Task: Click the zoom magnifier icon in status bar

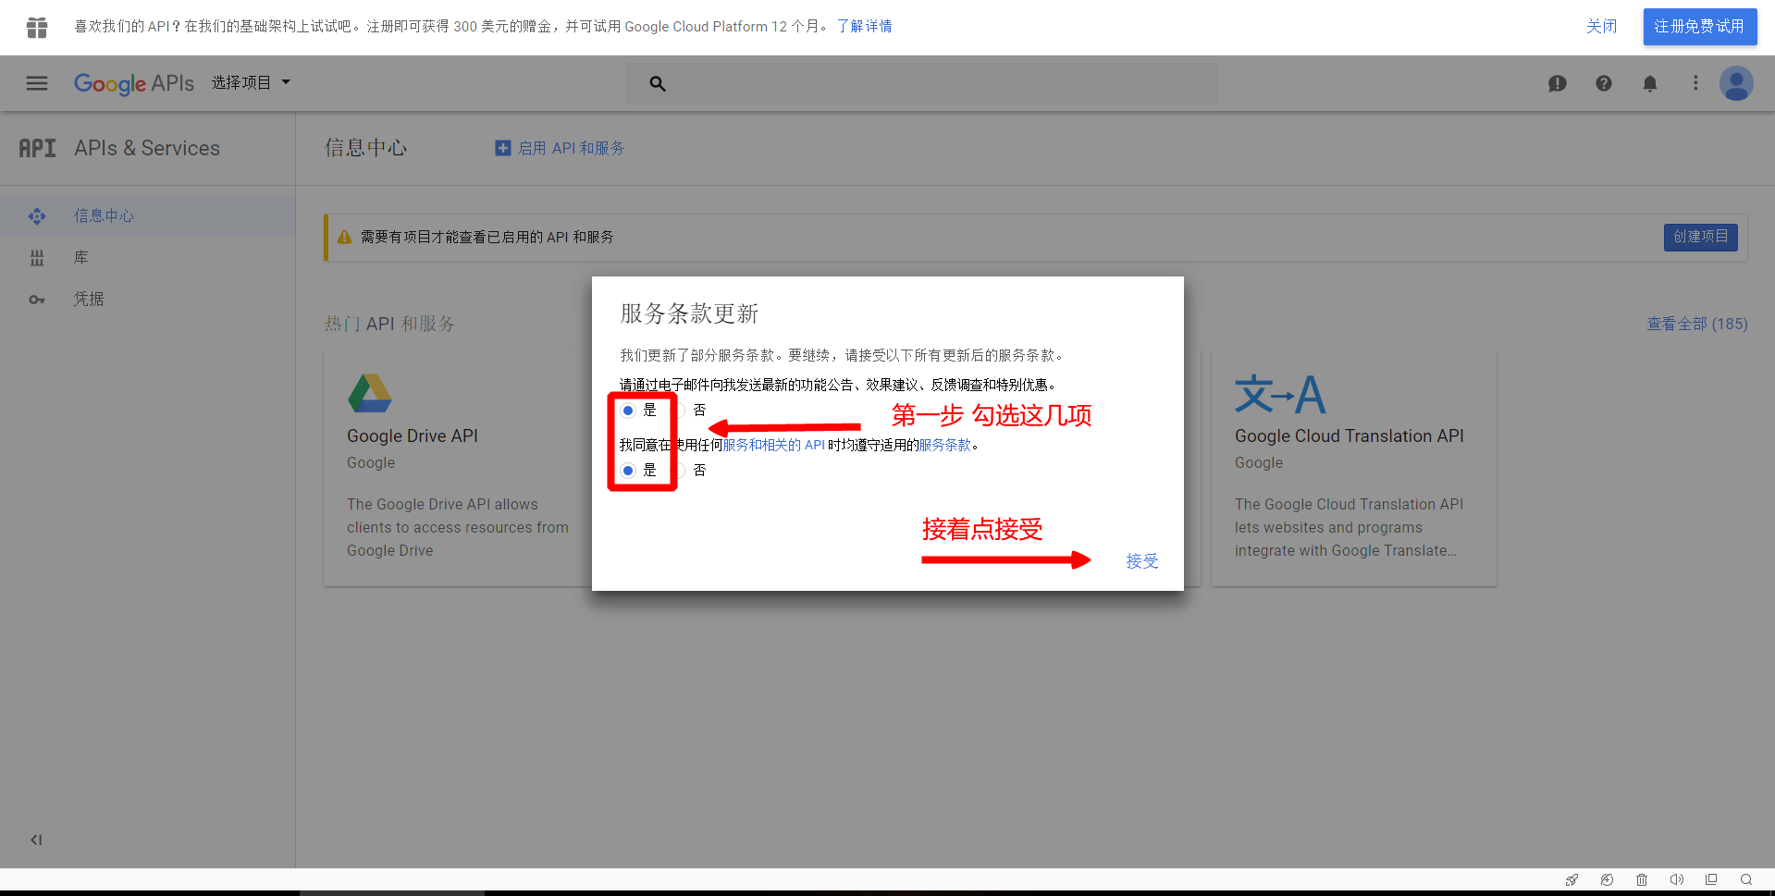Action: click(x=1745, y=879)
